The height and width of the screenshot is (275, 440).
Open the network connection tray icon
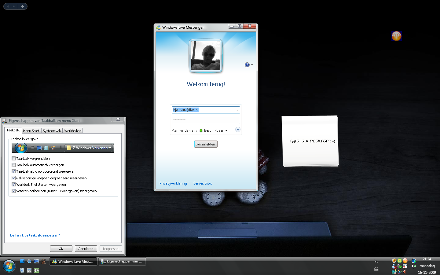click(x=414, y=261)
